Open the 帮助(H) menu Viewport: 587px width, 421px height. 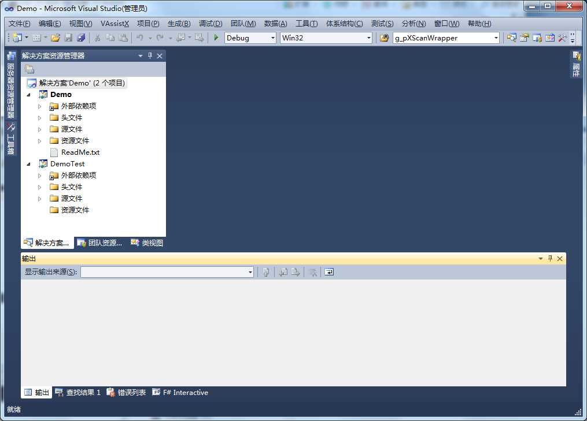(x=479, y=24)
